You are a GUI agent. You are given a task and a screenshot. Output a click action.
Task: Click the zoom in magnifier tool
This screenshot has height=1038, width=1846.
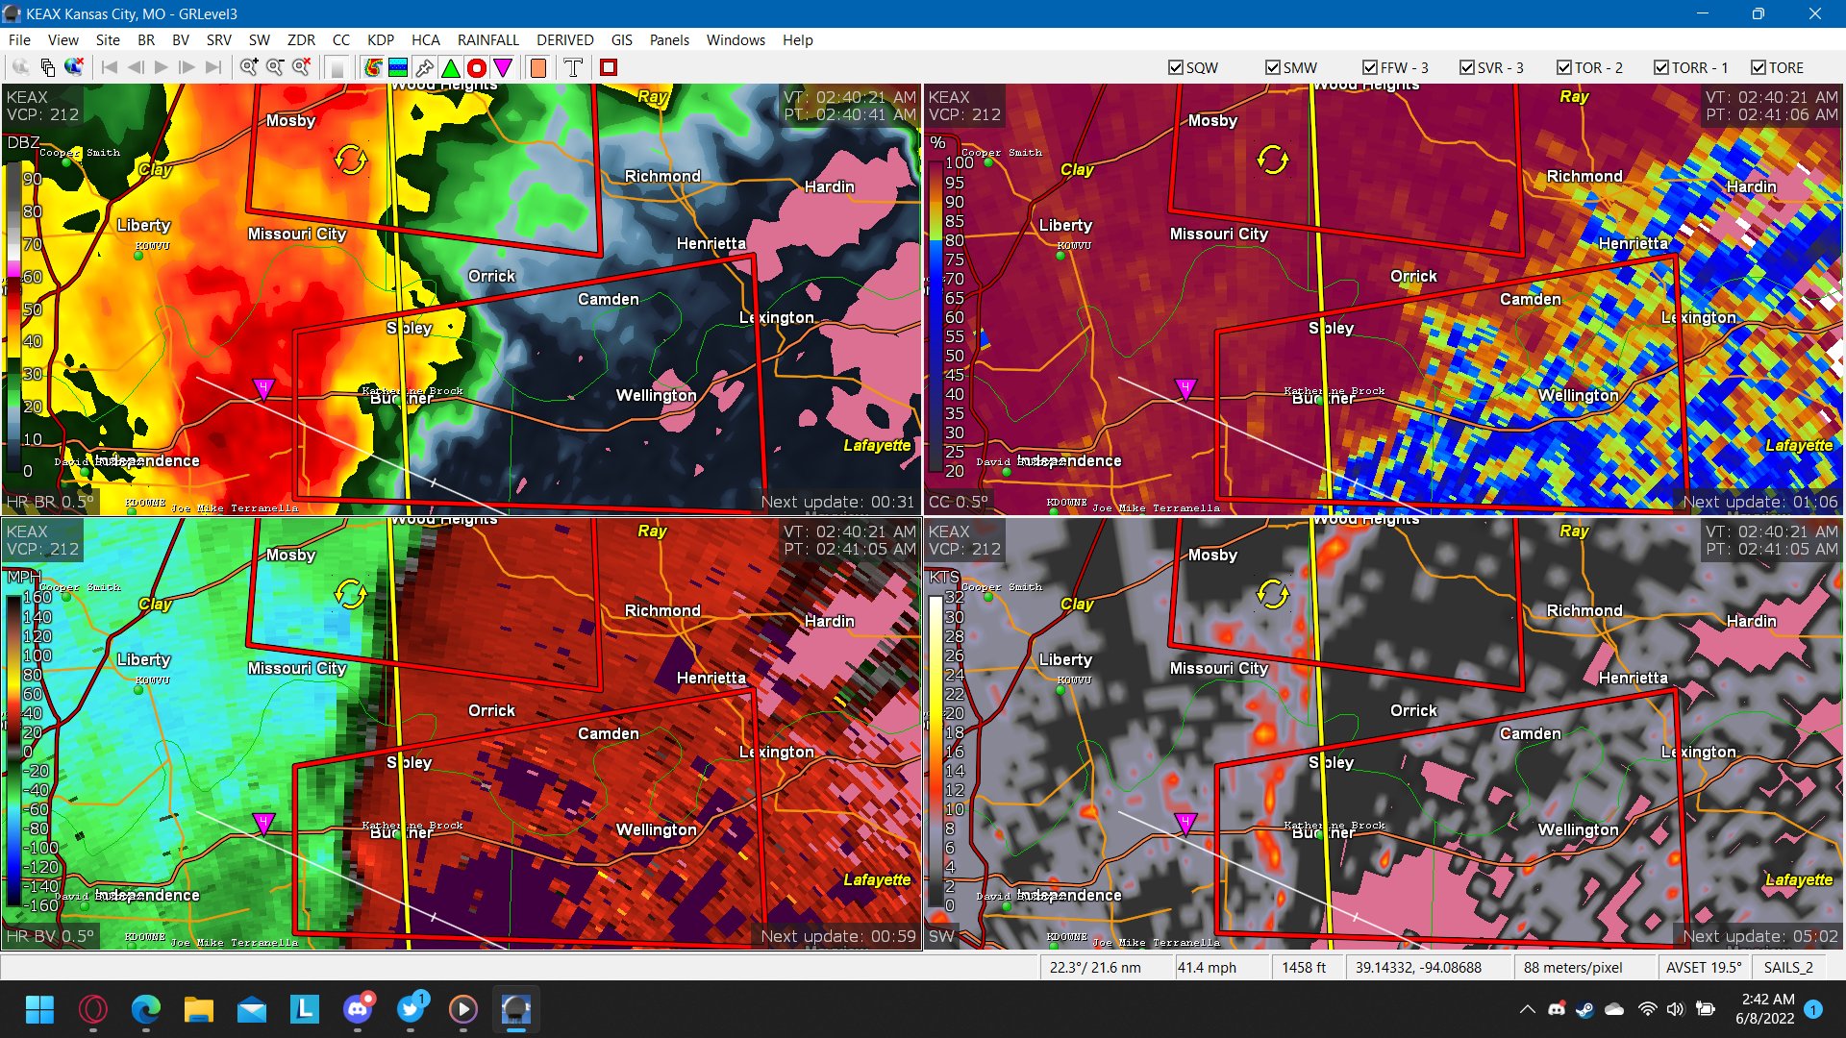pos(249,67)
